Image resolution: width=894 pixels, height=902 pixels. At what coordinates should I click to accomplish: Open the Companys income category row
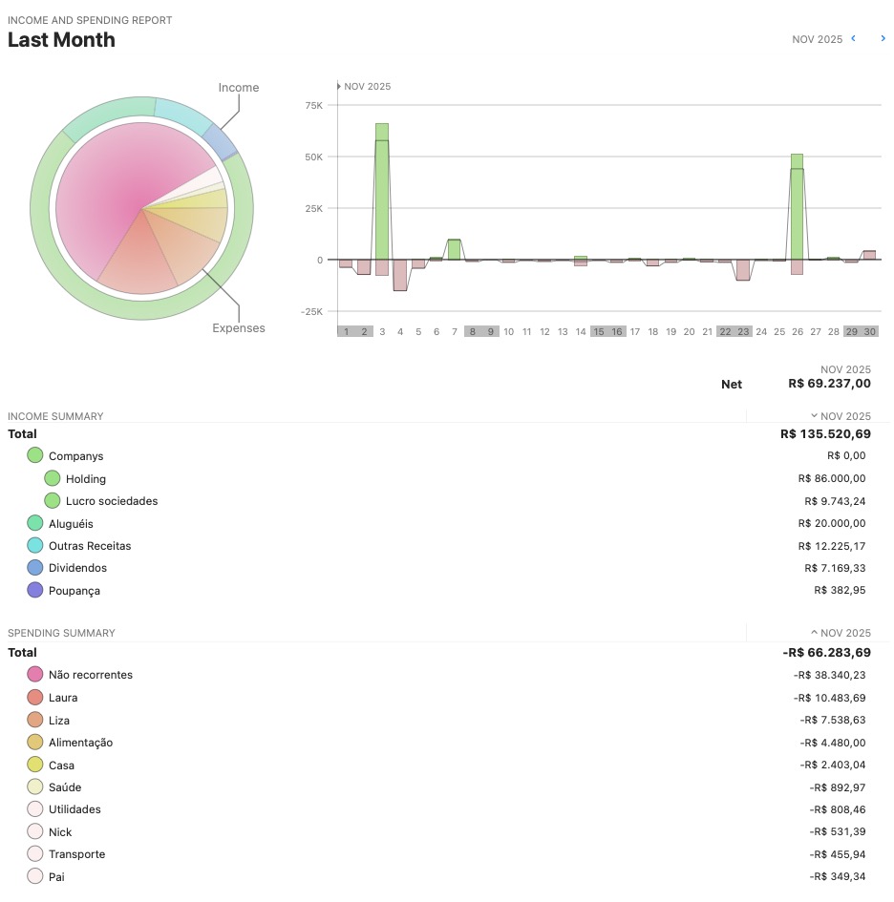(x=75, y=456)
